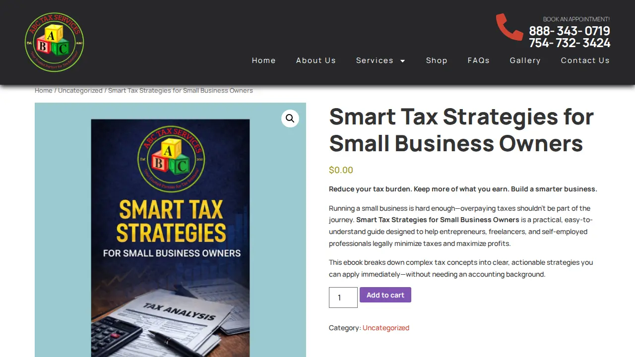The height and width of the screenshot is (357, 635).
Task: Visit the Shop page
Action: pyautogui.click(x=437, y=60)
